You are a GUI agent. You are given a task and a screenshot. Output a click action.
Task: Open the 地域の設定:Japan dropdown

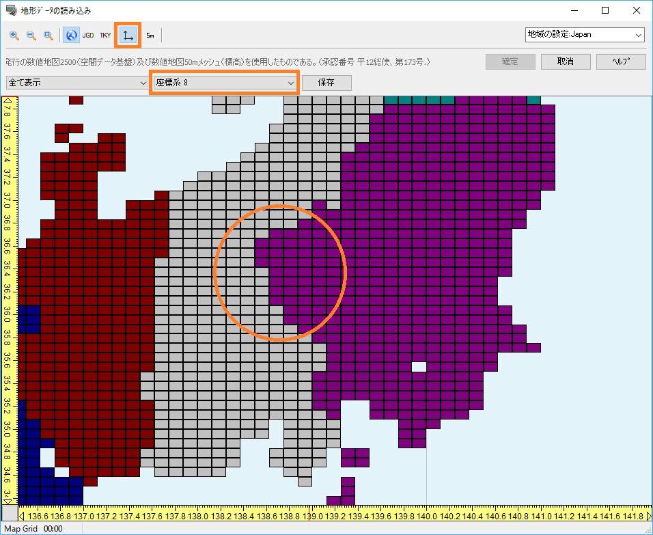click(x=585, y=35)
